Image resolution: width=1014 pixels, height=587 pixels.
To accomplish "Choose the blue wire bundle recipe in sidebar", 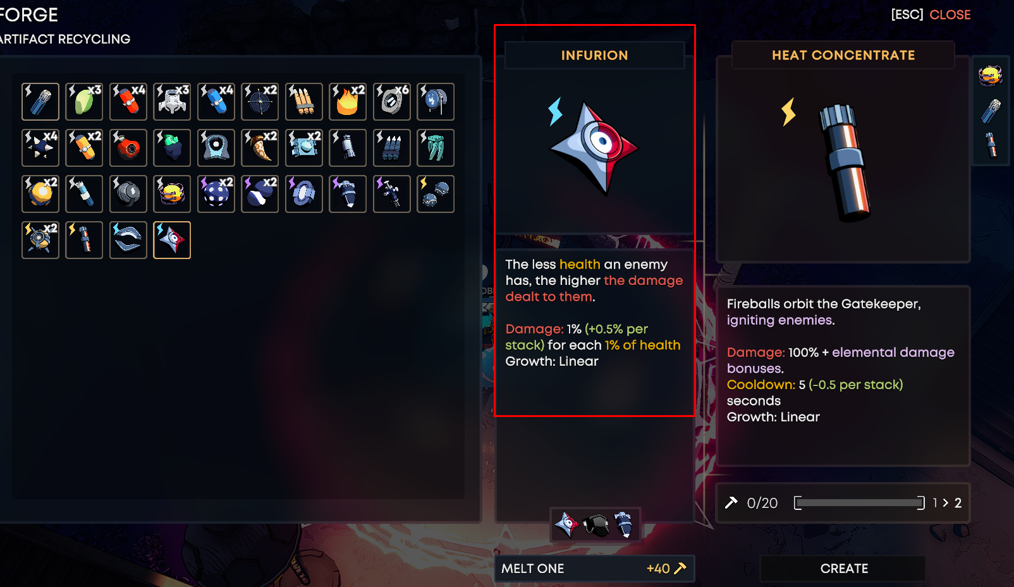I will click(x=991, y=111).
